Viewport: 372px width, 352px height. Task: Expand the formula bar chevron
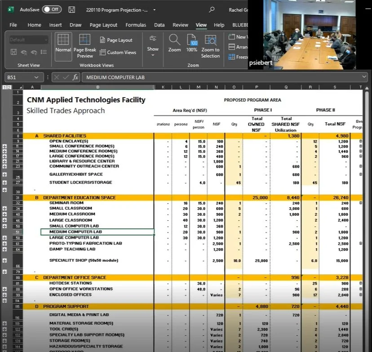[x=364, y=77]
